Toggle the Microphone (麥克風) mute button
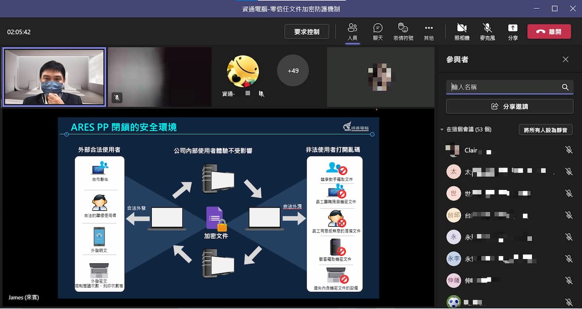 click(487, 32)
